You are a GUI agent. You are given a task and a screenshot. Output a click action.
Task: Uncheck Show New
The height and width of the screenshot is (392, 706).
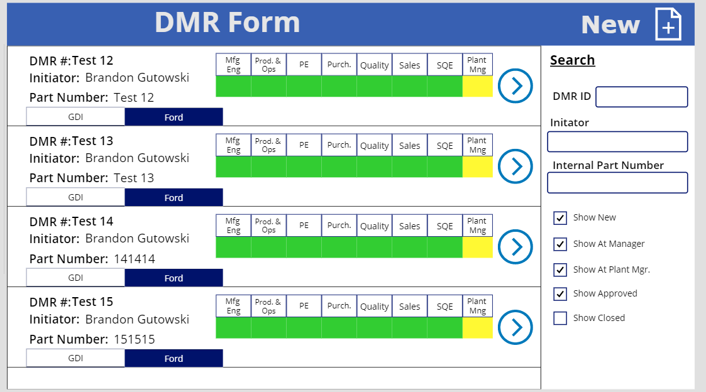coord(560,218)
